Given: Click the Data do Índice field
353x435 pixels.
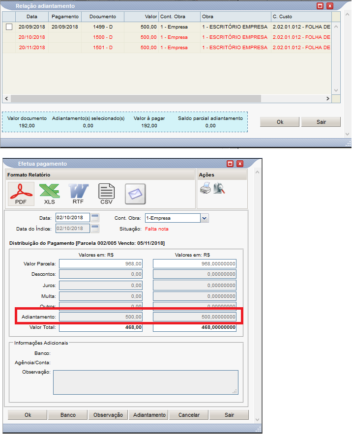Looking at the screenshot, I should tap(73, 229).
